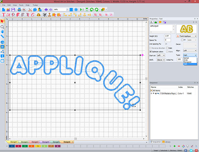Activate the Select arrow tool
Screen dimensions: 199x152
coord(2,21)
